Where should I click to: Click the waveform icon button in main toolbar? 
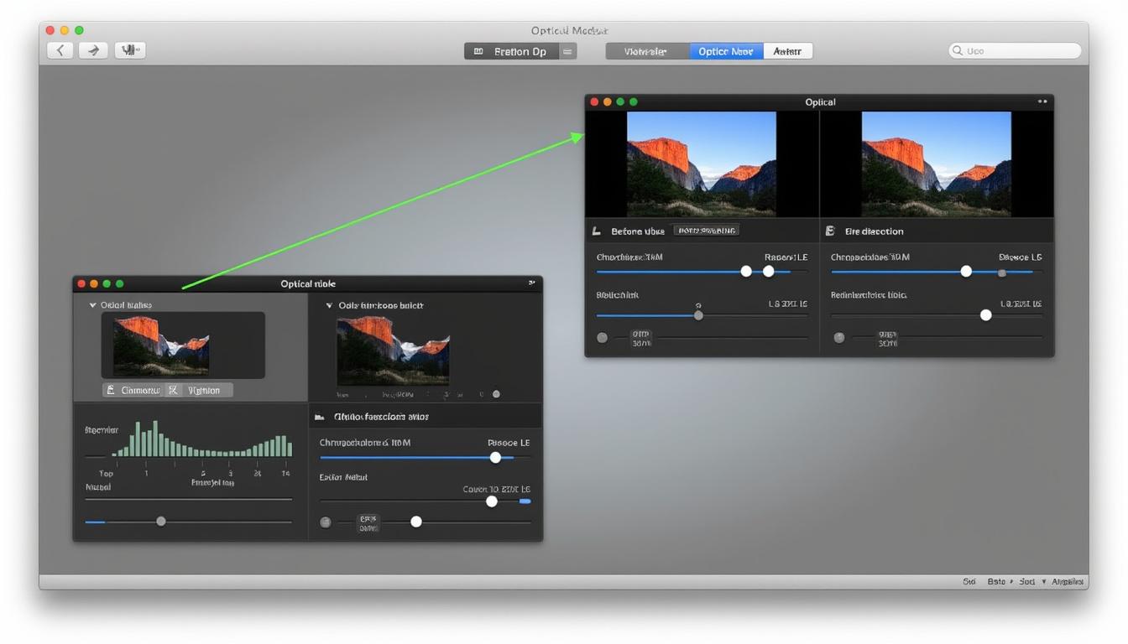pos(130,50)
